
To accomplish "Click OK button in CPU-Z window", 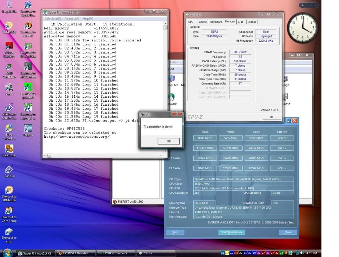I will coord(272,117).
